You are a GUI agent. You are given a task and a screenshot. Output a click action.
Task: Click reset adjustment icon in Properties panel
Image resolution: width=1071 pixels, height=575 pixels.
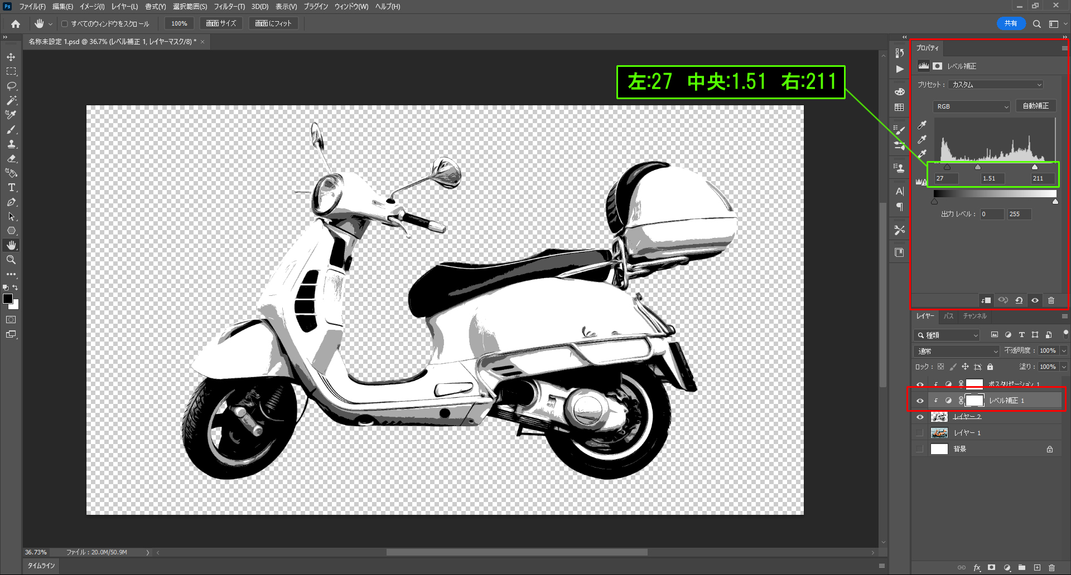pos(1019,300)
